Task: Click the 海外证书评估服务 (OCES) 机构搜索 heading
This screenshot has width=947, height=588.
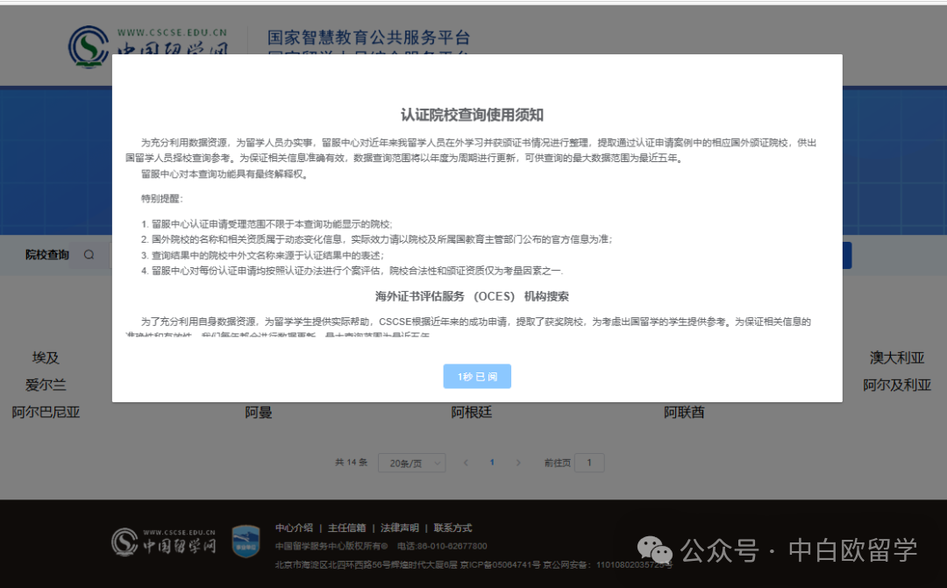Action: point(472,296)
